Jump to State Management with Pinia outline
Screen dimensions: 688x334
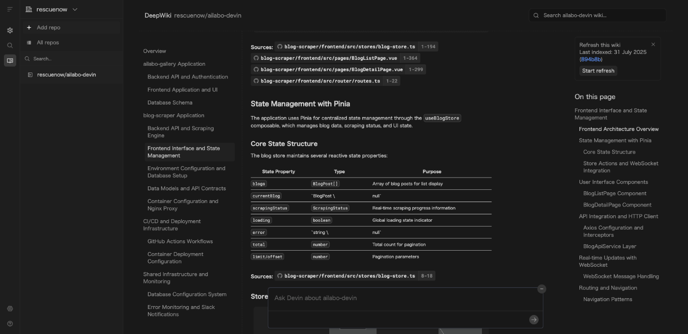pyautogui.click(x=615, y=140)
